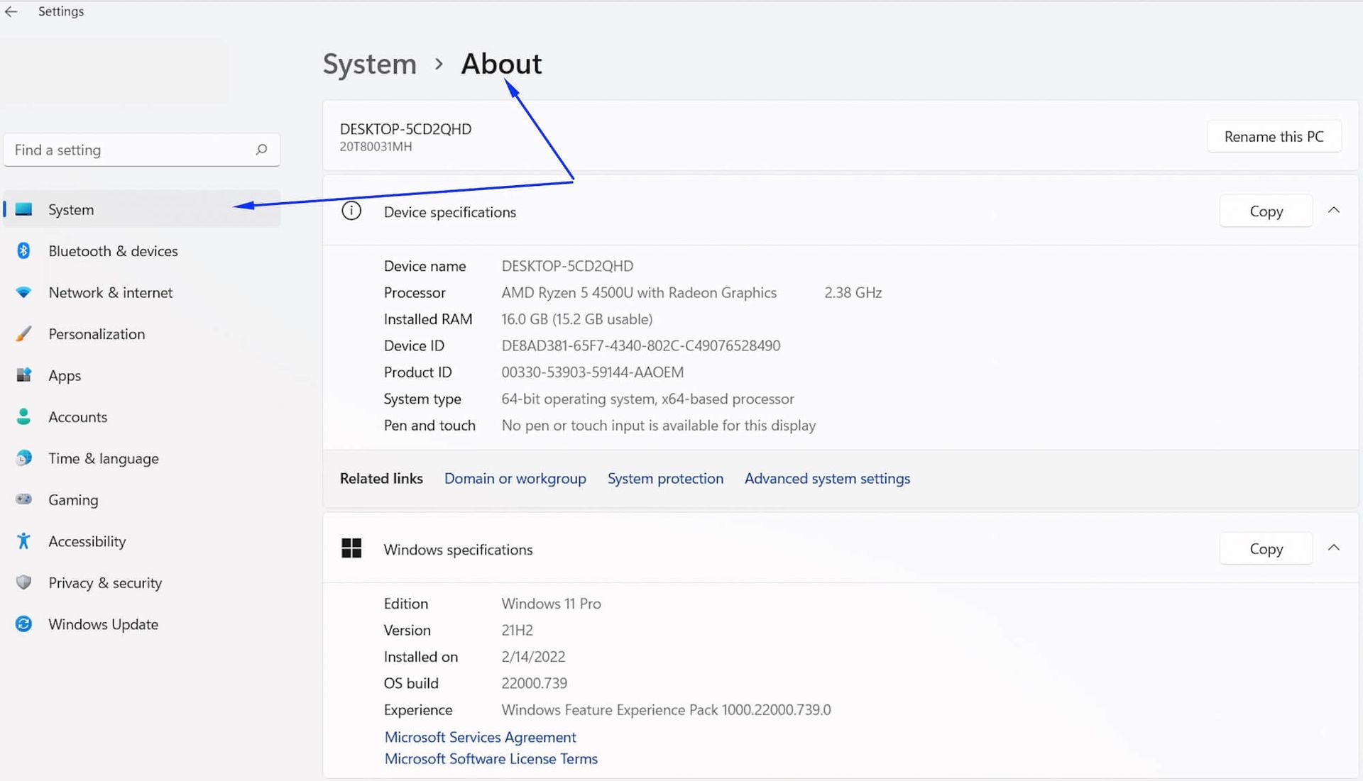Click the Device ID value DE8AD381-65F7
1363x781 pixels.
pyautogui.click(x=640, y=345)
